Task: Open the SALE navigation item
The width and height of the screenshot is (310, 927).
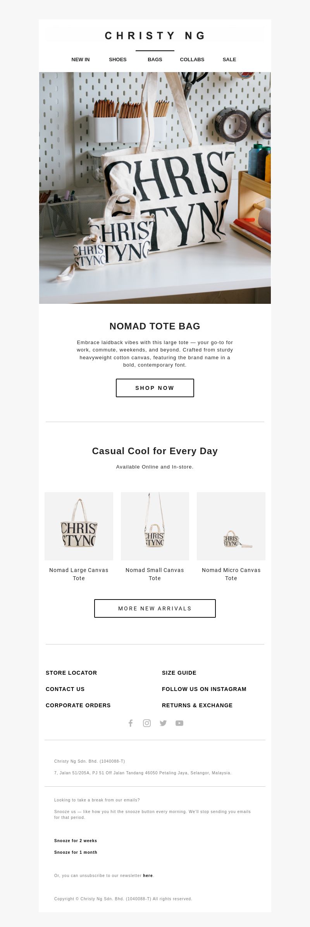Action: coord(229,59)
